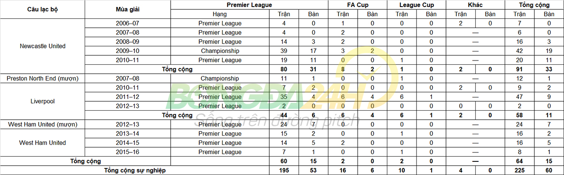Screen dimensions: 564x175
Task: Click the Mùa giải column header
Action: pyautogui.click(x=127, y=9)
